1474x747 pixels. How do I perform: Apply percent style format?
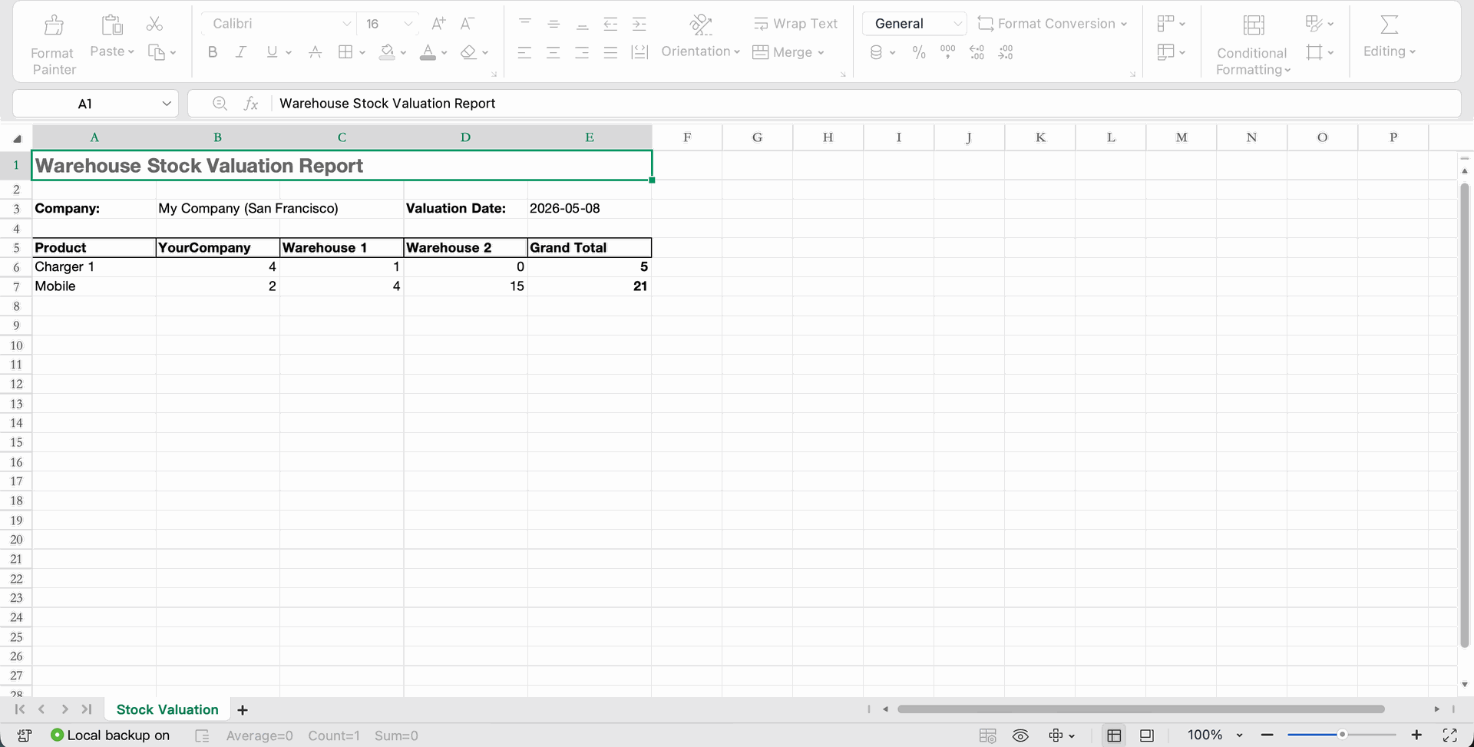[x=918, y=52]
